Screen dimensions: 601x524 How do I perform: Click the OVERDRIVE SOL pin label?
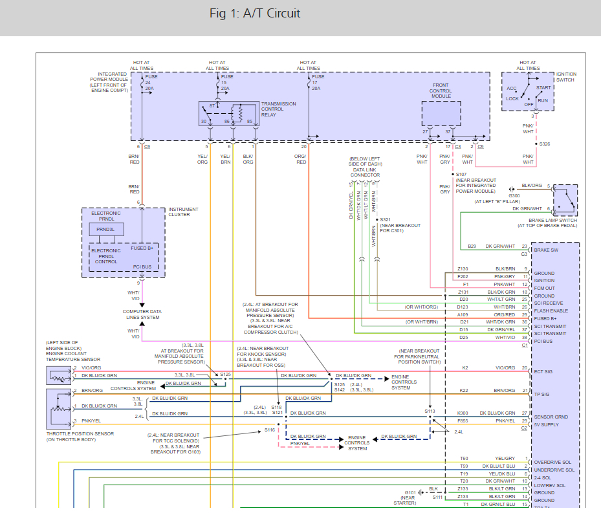click(x=552, y=463)
